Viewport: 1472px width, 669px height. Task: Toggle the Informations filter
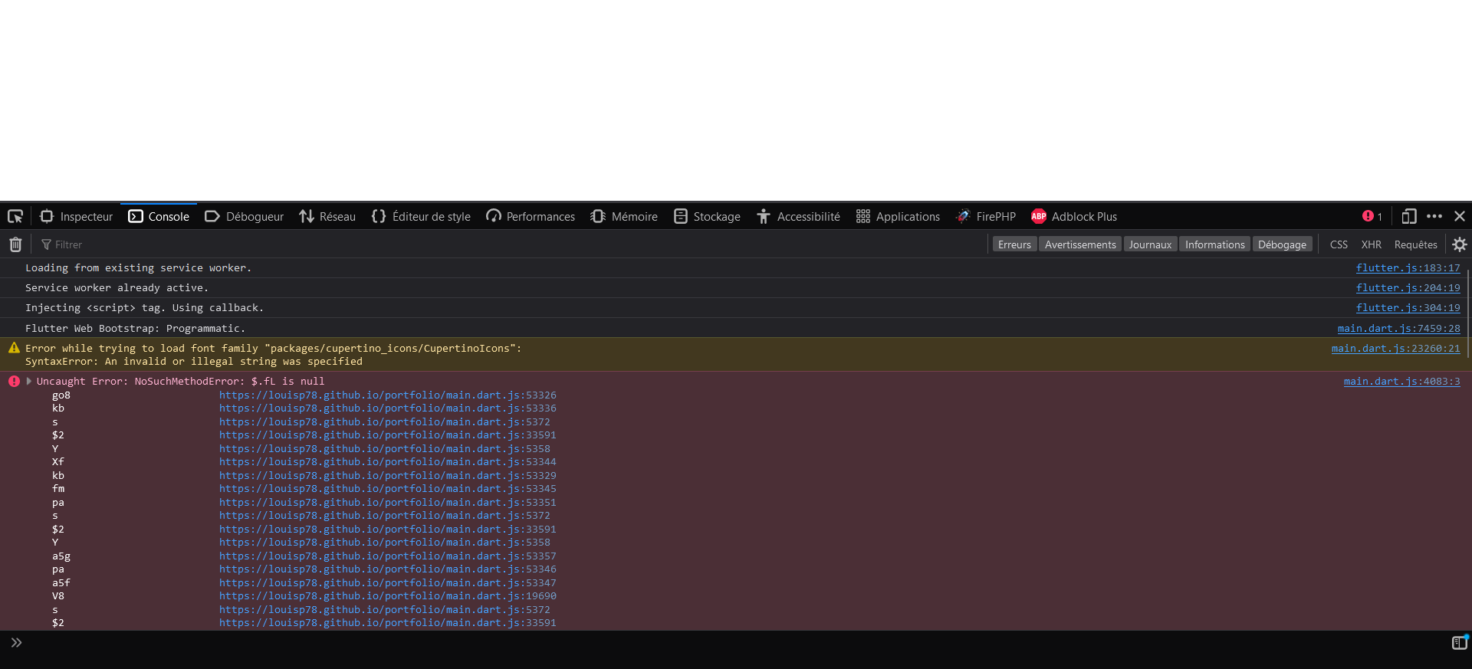click(x=1214, y=244)
